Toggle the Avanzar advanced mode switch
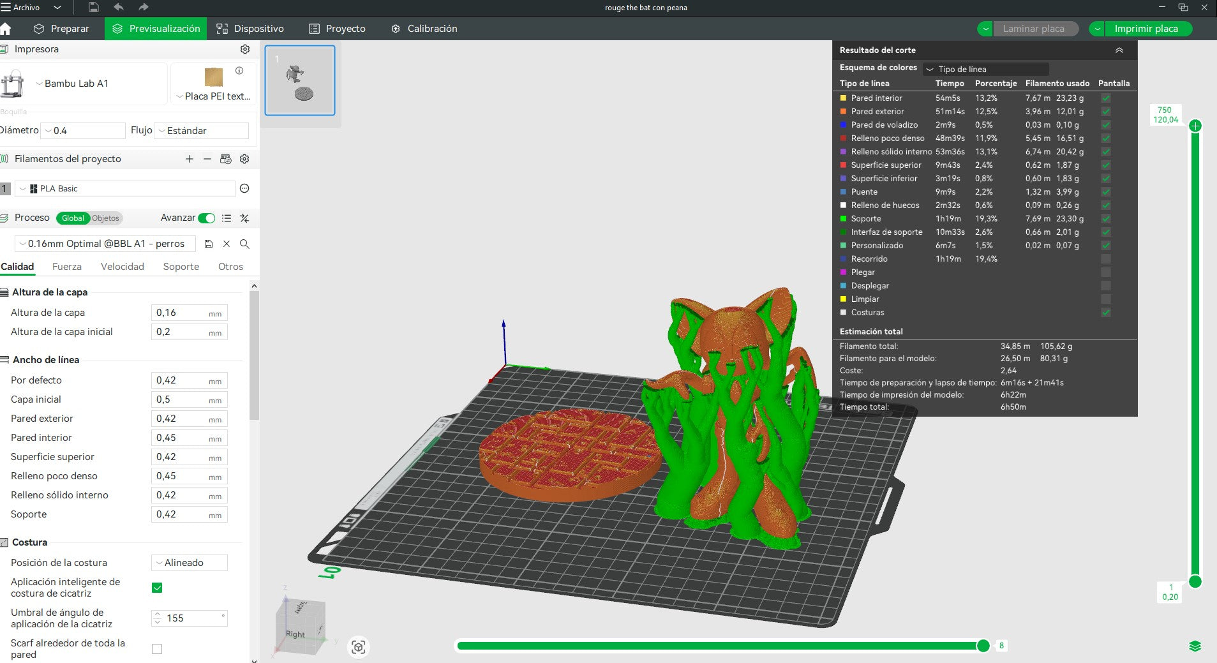1217x663 pixels. click(207, 218)
